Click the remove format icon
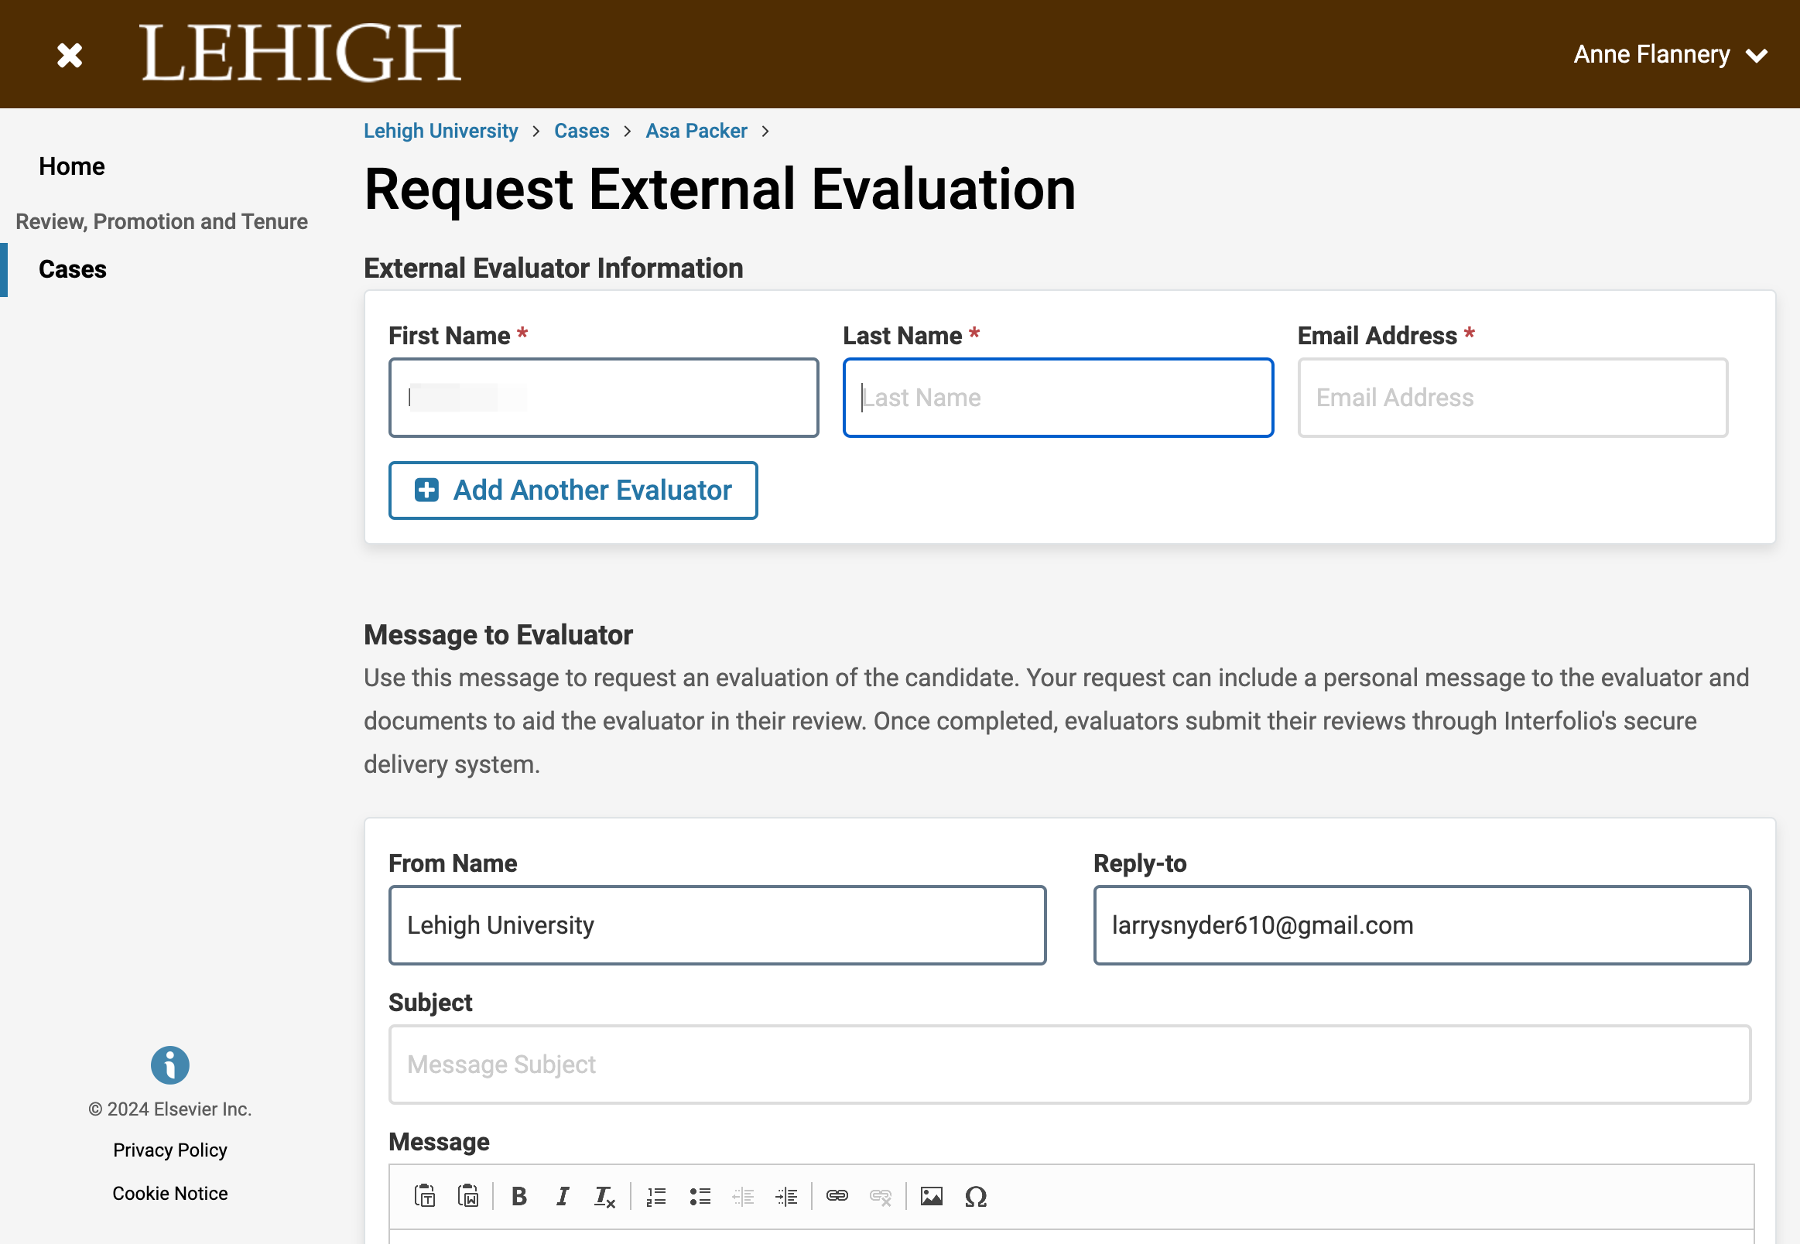 (x=605, y=1197)
